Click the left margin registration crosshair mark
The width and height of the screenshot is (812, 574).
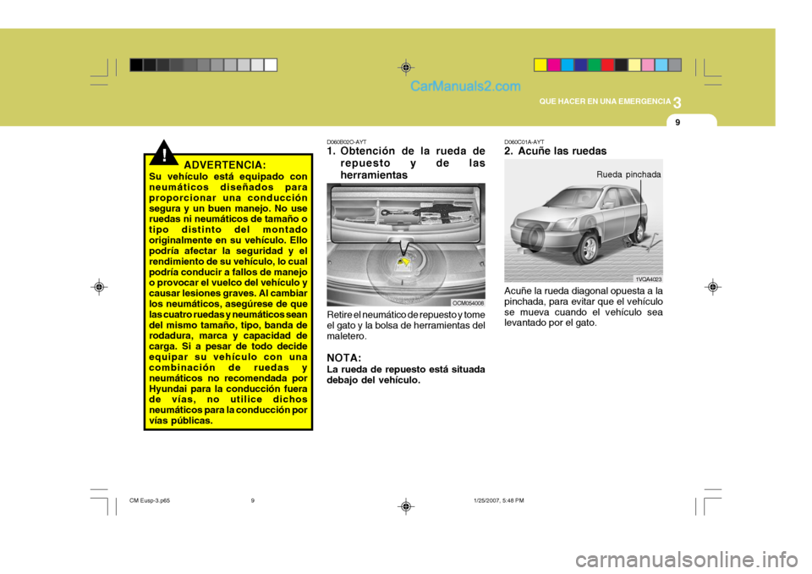coord(100,287)
